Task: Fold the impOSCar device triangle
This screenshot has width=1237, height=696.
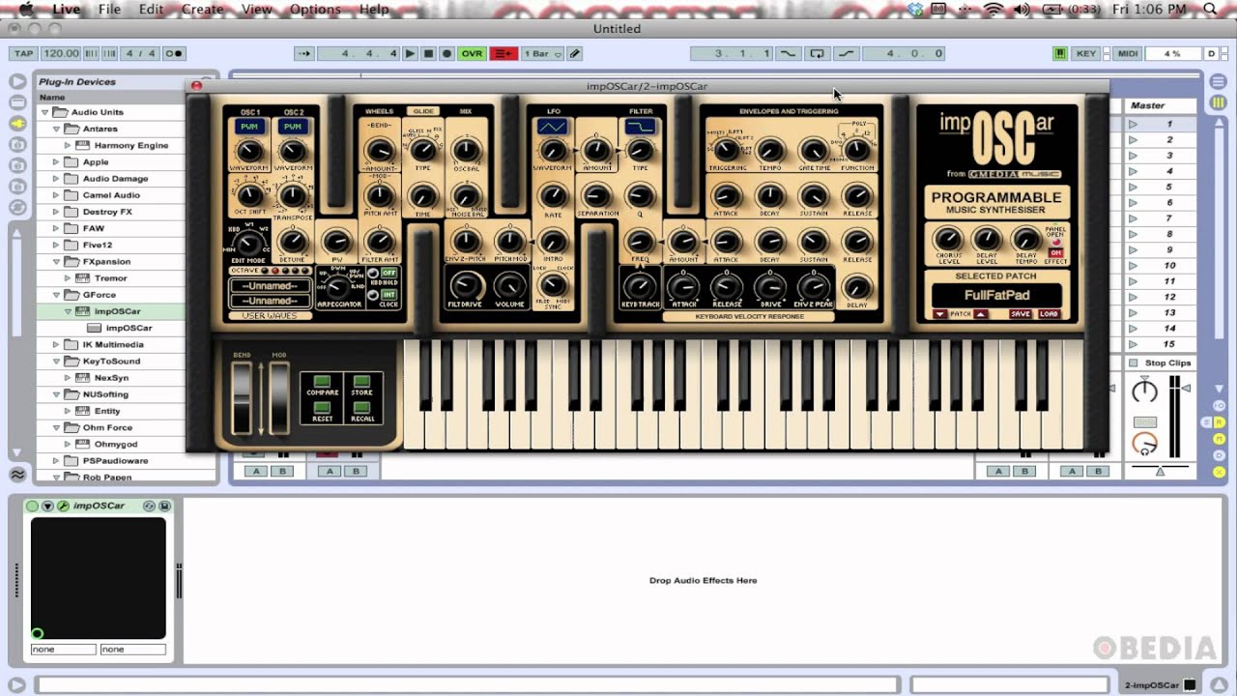Action: (46, 506)
